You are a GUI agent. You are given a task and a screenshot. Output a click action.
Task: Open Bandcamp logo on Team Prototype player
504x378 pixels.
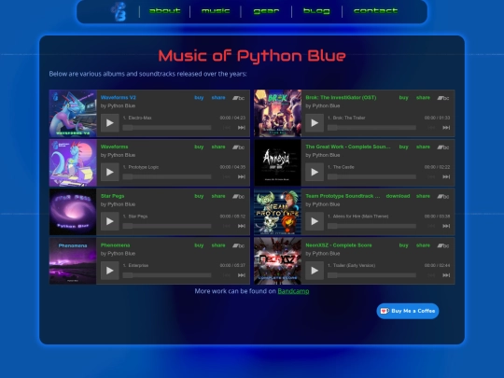pyautogui.click(x=443, y=196)
